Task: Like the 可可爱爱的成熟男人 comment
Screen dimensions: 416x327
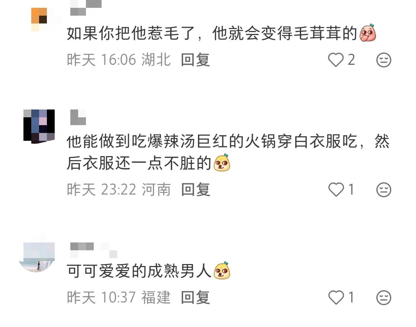Action: [336, 297]
